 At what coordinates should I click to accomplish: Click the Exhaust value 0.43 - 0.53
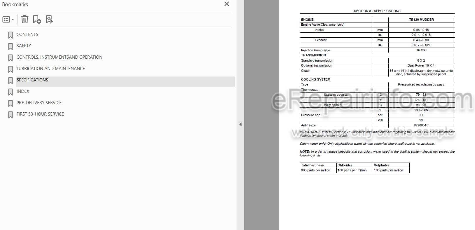421,40
